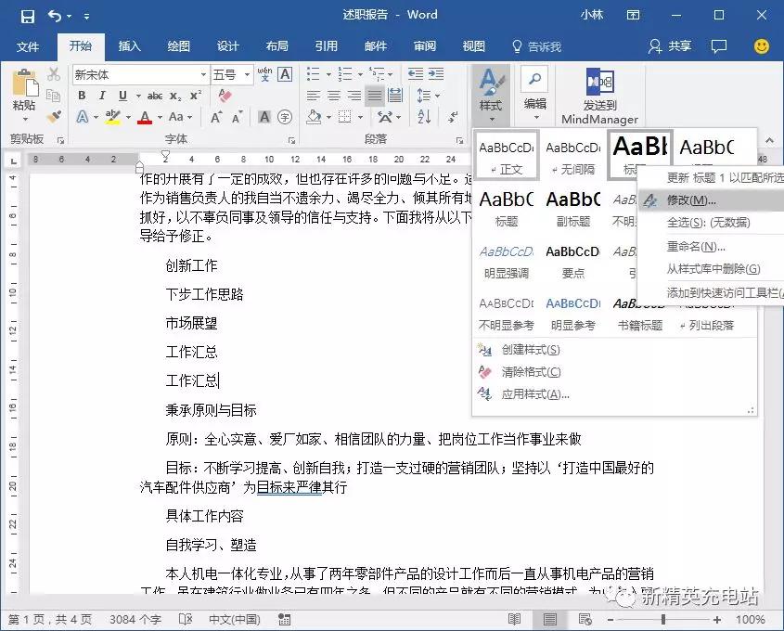
Task: Enable subscript formatting
Action: click(x=174, y=96)
